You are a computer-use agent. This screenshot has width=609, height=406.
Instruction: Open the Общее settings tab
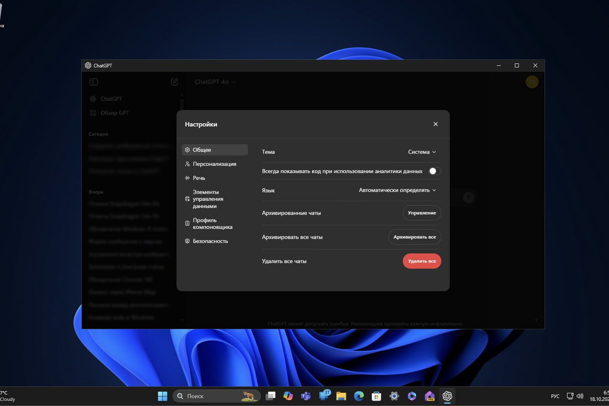tap(215, 150)
